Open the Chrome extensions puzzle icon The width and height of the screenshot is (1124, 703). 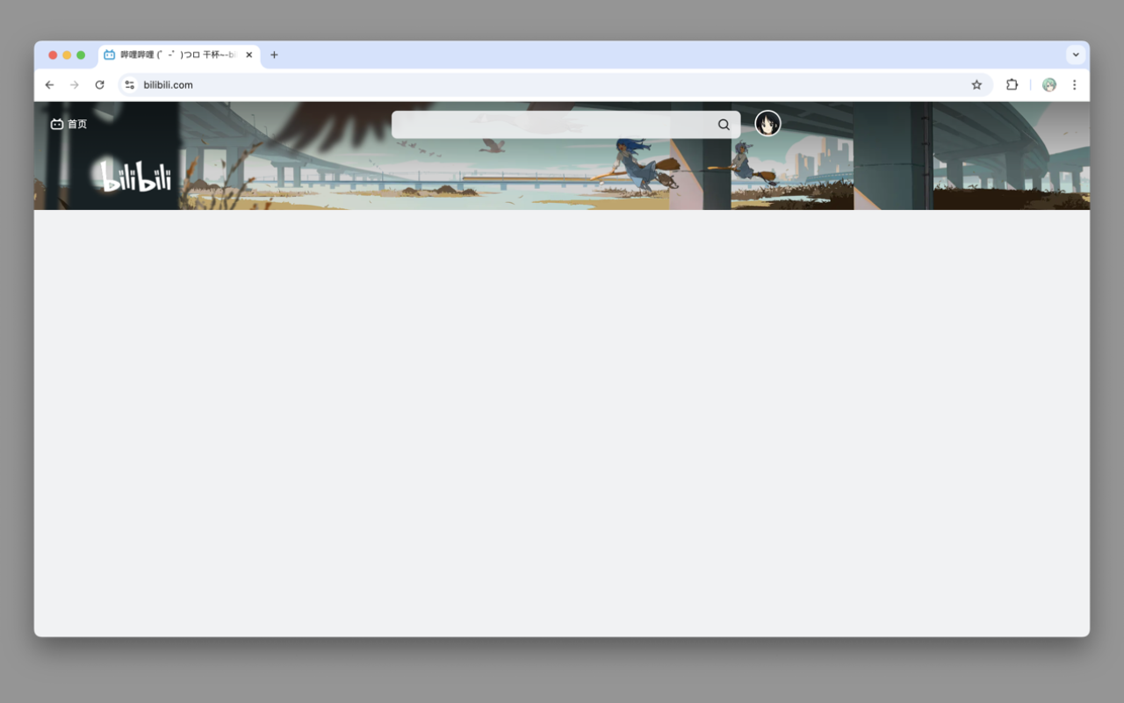point(1012,85)
